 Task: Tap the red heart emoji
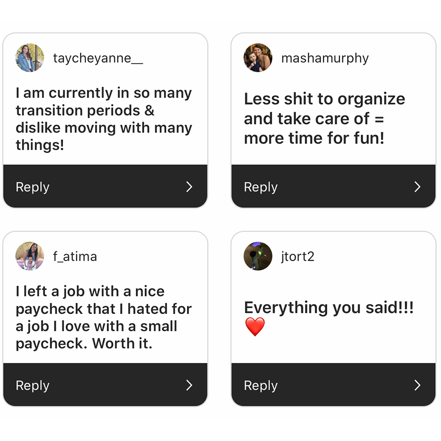point(255,326)
